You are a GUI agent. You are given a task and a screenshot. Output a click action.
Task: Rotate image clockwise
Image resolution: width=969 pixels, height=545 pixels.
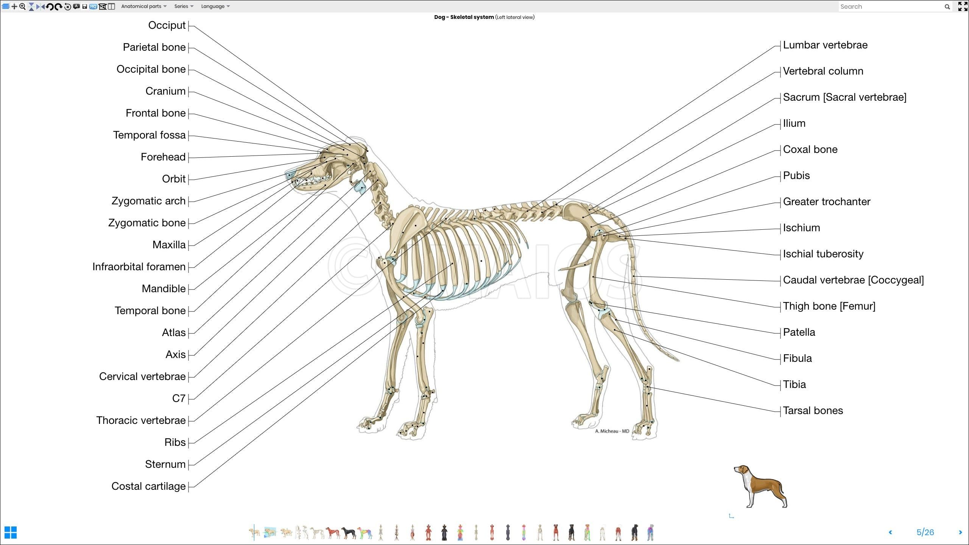[x=58, y=6]
